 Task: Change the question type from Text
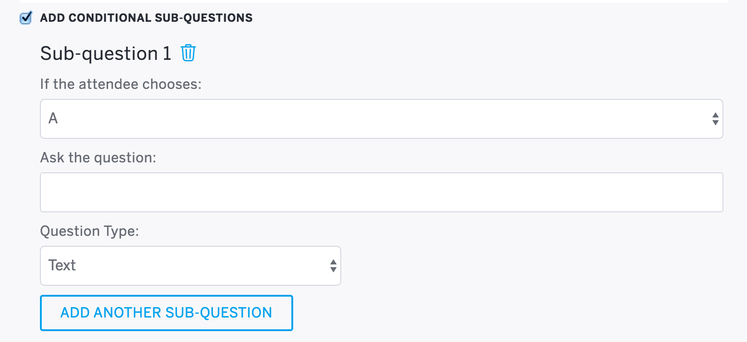[191, 266]
